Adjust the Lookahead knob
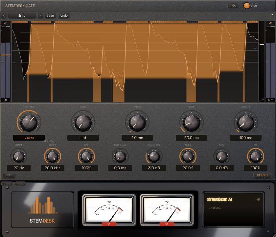The height and width of the screenshot is (237, 276). point(120,156)
